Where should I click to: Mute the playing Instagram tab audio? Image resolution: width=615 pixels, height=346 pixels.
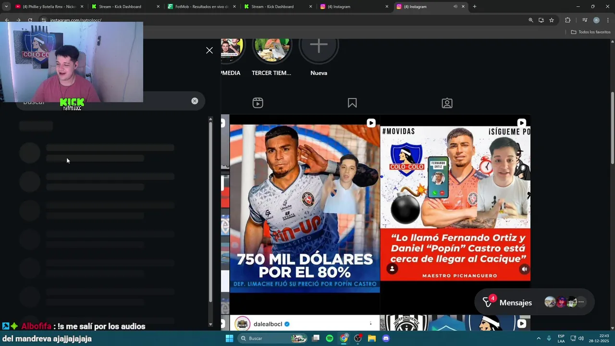pyautogui.click(x=455, y=7)
